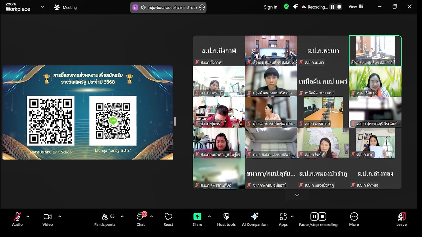This screenshot has width=422, height=237.
Task: Select the กยป. ส.ป.ก.นครราชสีมา video tile
Action: pos(271,143)
